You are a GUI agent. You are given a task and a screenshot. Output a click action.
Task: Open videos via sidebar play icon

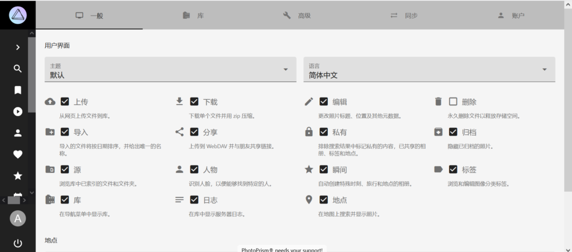point(18,112)
